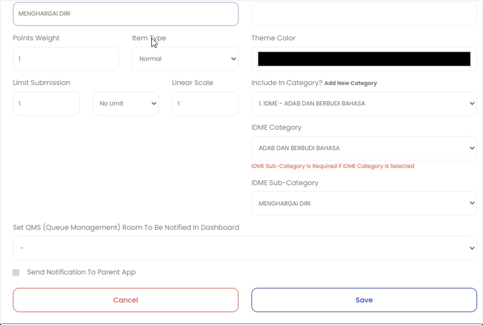Open the IDME Category dropdown

[364, 148]
